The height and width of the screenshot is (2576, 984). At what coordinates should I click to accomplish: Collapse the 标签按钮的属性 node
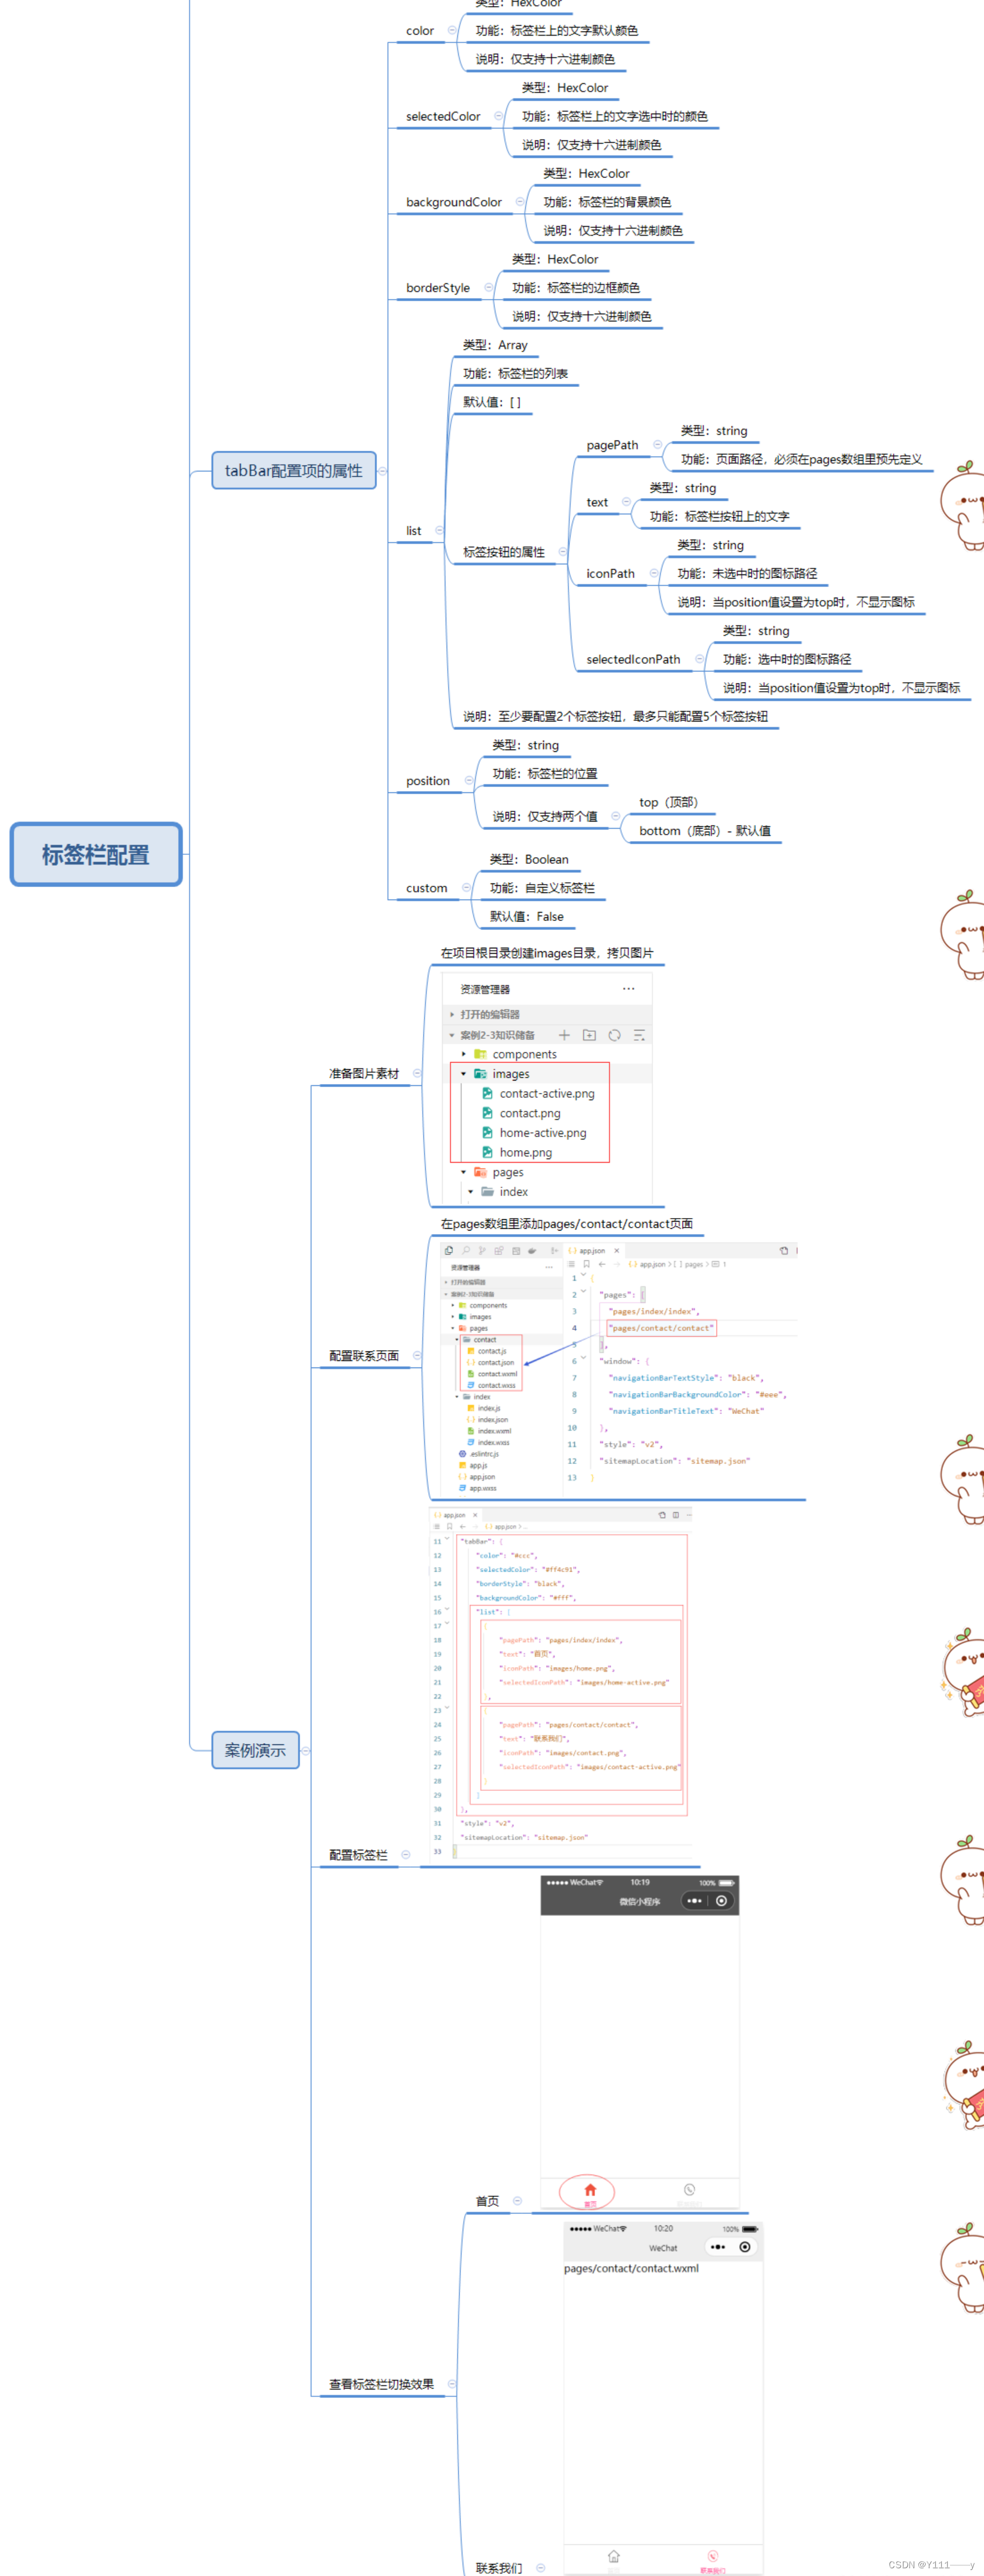562,552
